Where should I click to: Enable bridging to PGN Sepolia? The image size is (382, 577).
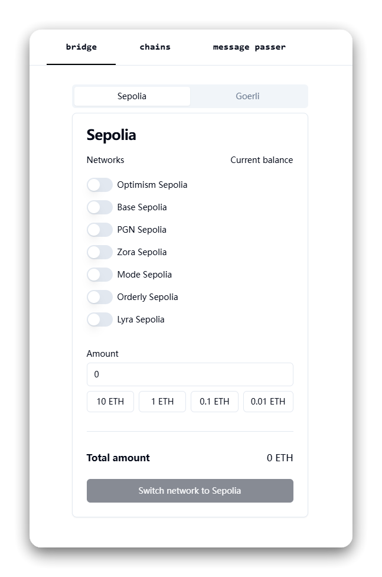(100, 230)
